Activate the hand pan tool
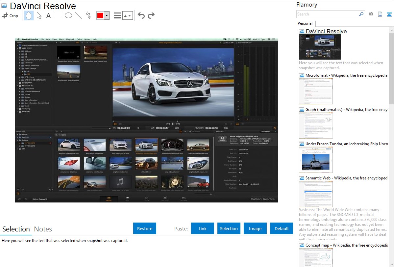 coord(29,15)
